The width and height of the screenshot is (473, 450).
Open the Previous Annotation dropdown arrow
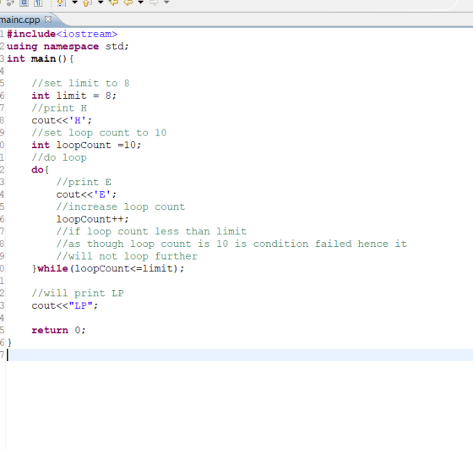tap(101, 3)
